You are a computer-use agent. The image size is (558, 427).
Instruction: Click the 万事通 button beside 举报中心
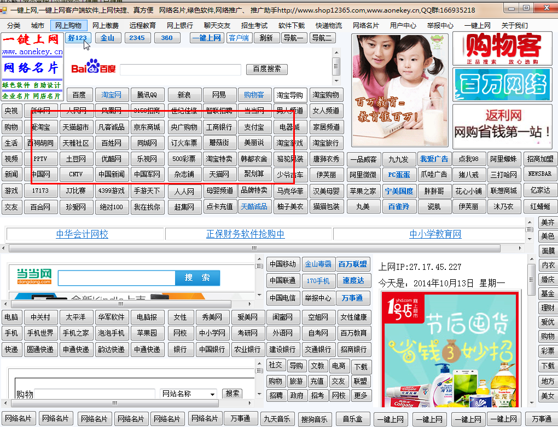click(x=353, y=298)
